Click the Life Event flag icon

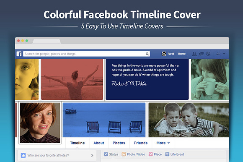tap(167, 154)
